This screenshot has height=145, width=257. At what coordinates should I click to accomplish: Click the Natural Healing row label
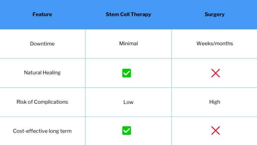pyautogui.click(x=42, y=72)
